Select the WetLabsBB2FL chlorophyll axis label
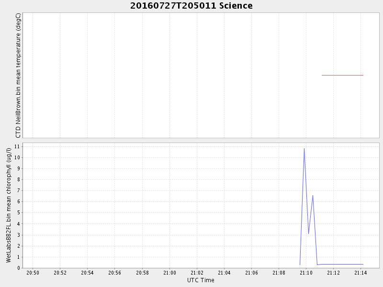 pyautogui.click(x=9, y=205)
